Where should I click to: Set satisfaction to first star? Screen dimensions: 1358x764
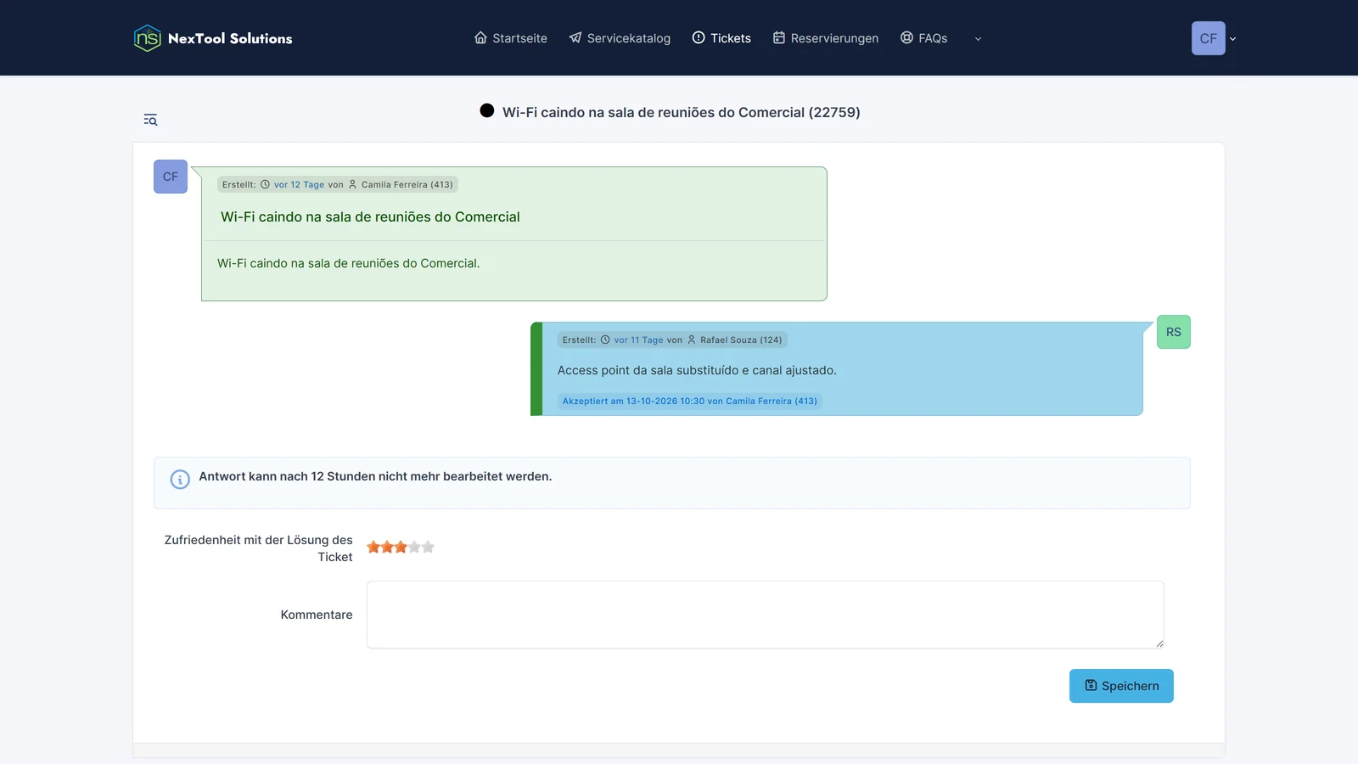pyautogui.click(x=373, y=547)
